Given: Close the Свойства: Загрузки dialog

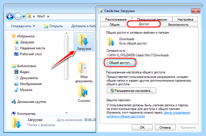Looking at the screenshot, I should tap(196, 11).
